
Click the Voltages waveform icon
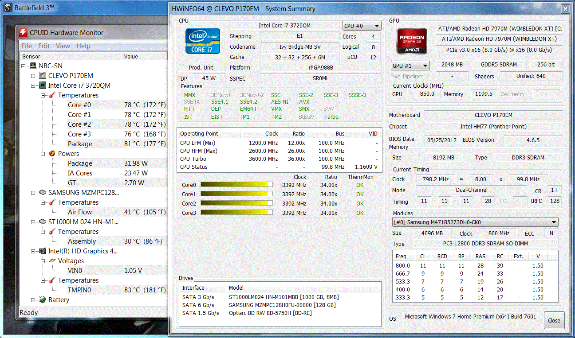[x=52, y=260]
